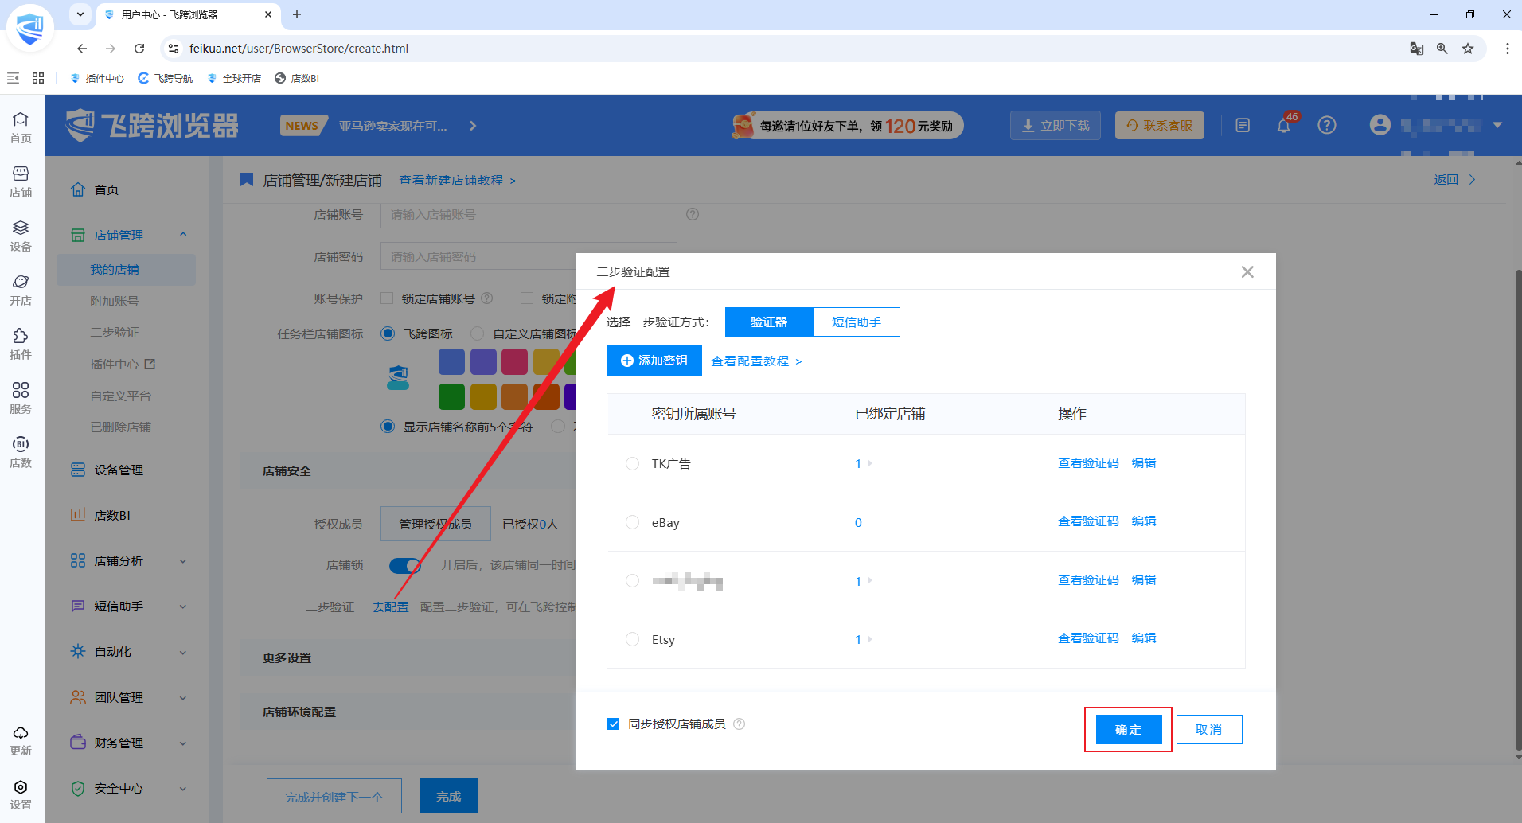Screen dimensions: 1522x823
Task: Toggle the 店铺锁 switch
Action: pos(405,565)
